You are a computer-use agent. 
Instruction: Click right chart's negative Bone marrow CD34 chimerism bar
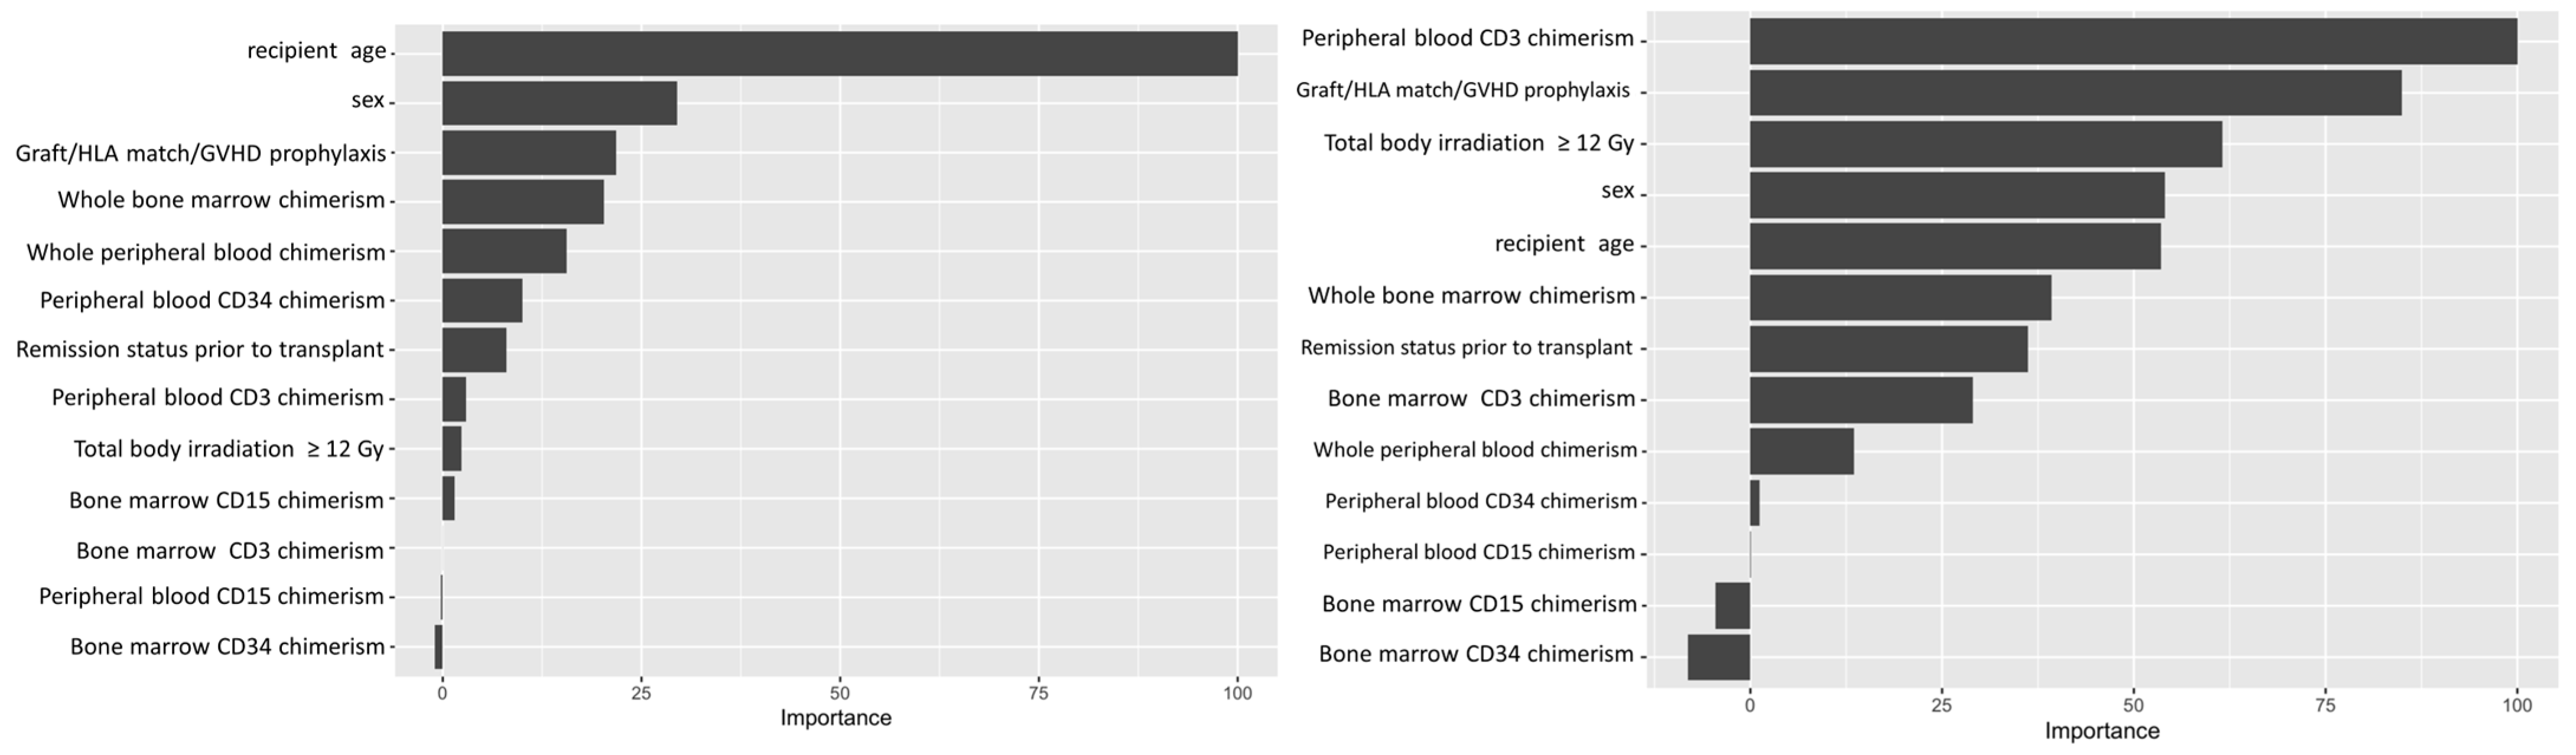pyautogui.click(x=1718, y=657)
